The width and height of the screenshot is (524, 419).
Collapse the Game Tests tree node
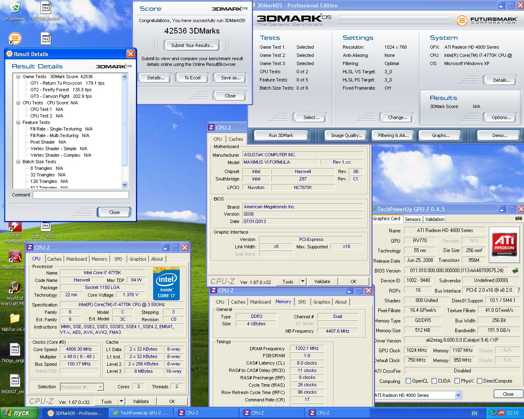click(x=18, y=77)
